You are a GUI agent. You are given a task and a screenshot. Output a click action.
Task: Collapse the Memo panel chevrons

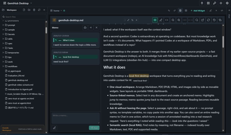point(91,28)
